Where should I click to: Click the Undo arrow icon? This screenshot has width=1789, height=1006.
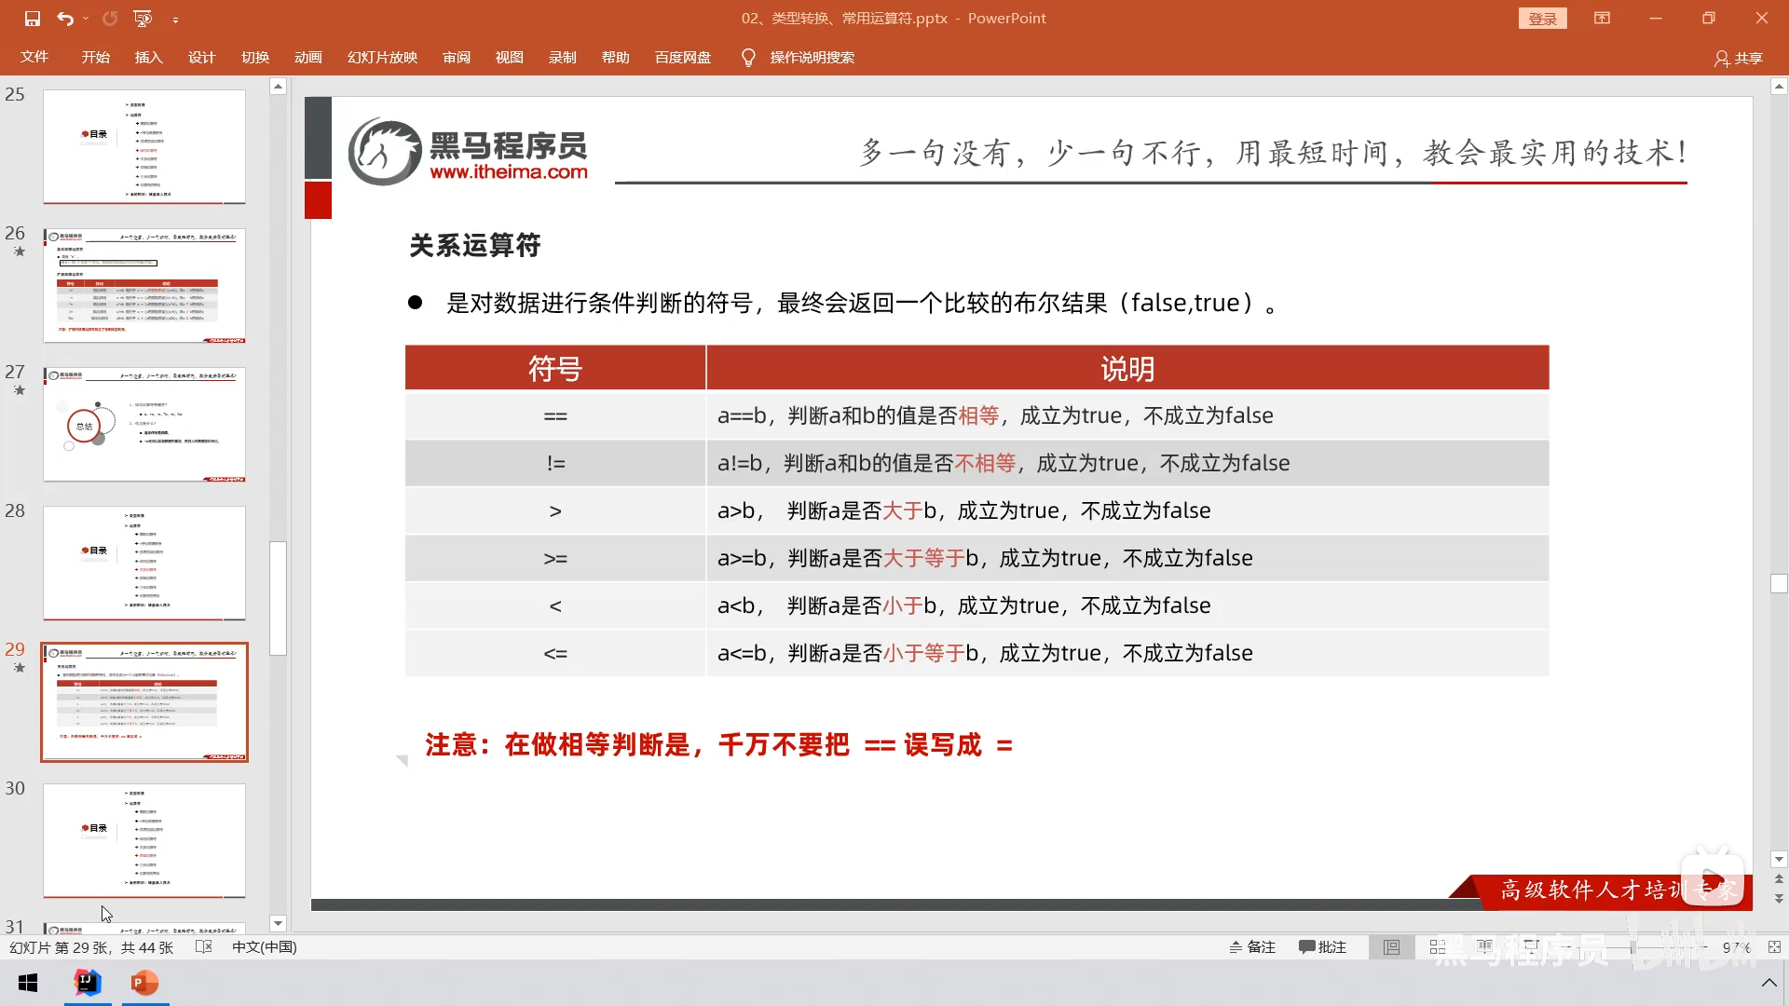(64, 18)
